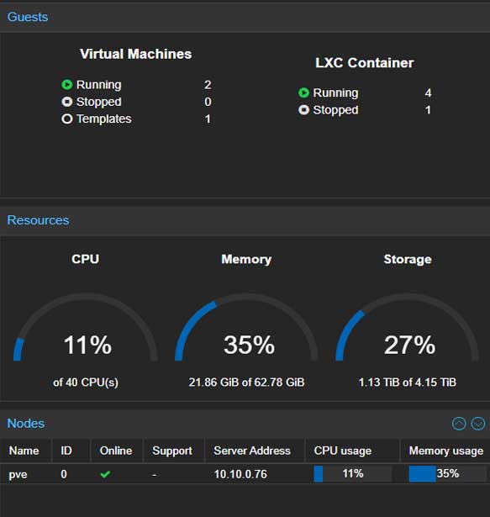The height and width of the screenshot is (517, 490).
Task: Click the Templates circle icon
Action: coord(67,119)
